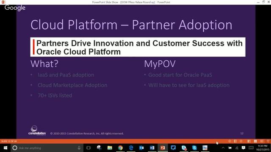Open the Action Center notifications

(243, 148)
